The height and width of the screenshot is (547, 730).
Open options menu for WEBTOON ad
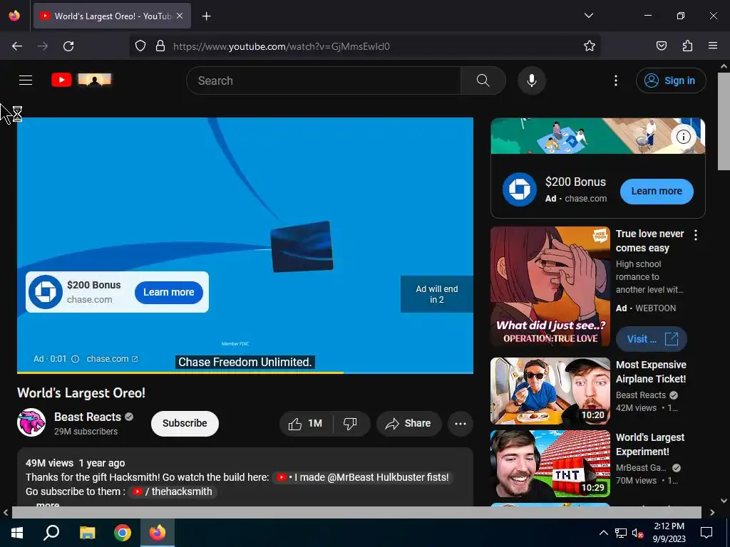696,235
